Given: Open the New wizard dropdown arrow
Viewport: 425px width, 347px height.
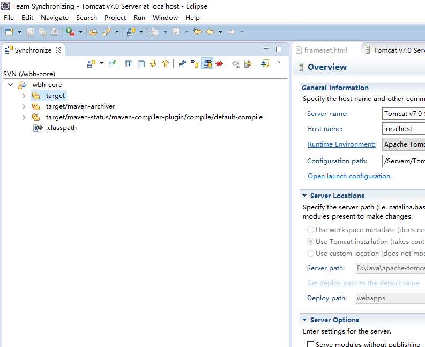Looking at the screenshot, I should point(19,32).
